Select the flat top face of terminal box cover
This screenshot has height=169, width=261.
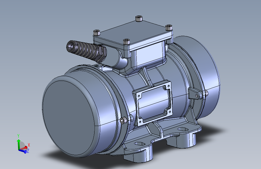click(133, 32)
